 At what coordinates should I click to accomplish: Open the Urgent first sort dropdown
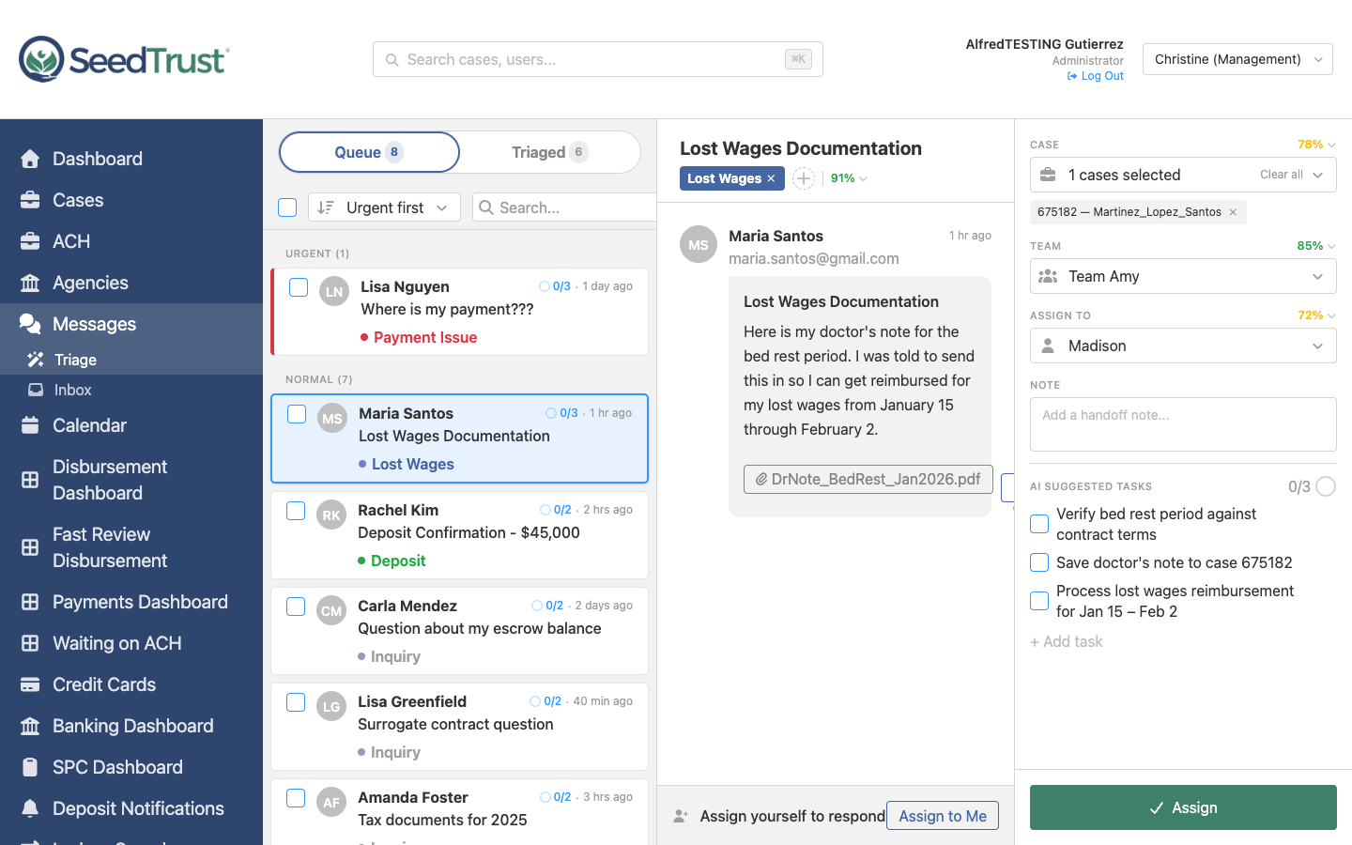click(384, 207)
